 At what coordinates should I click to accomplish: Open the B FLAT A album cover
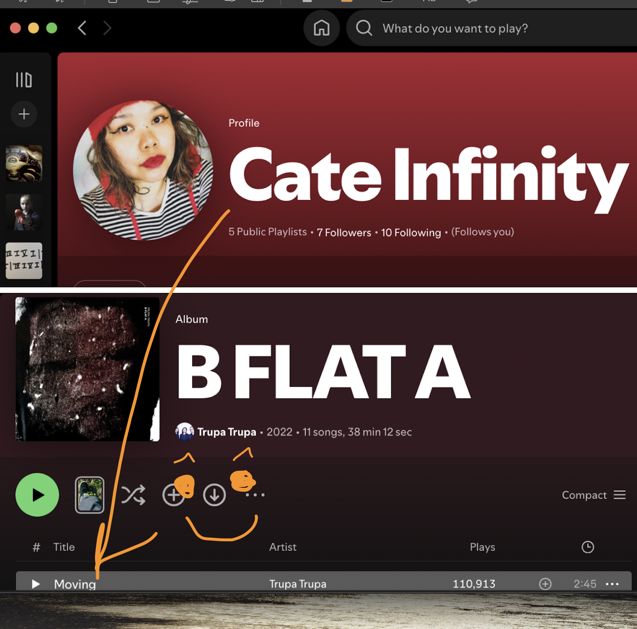pos(87,369)
